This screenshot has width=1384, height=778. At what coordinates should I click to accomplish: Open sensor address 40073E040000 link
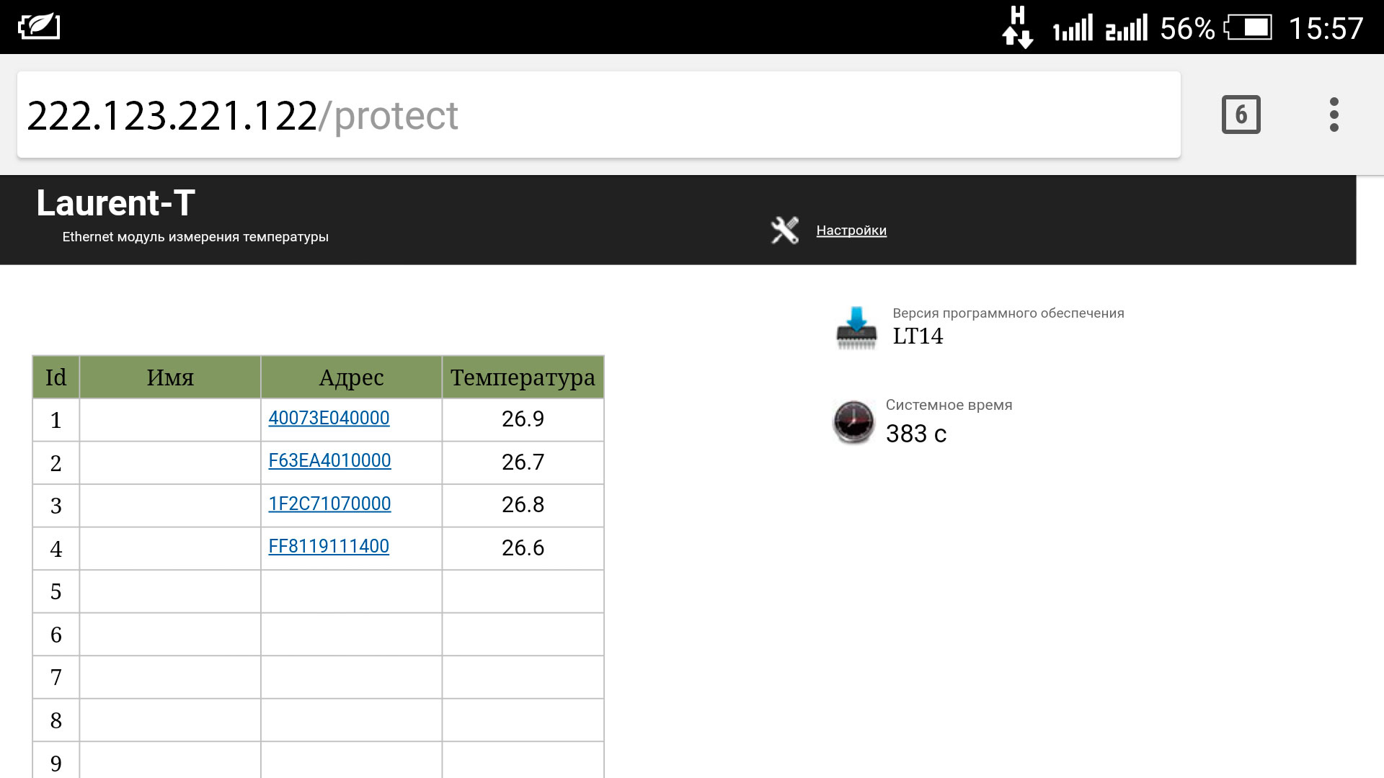pyautogui.click(x=329, y=418)
